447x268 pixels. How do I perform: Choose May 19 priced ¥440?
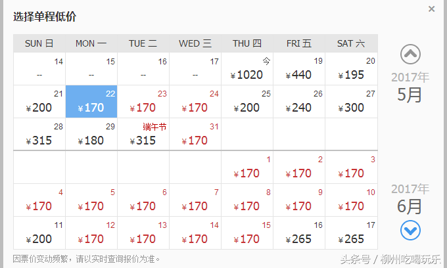tap(299, 68)
